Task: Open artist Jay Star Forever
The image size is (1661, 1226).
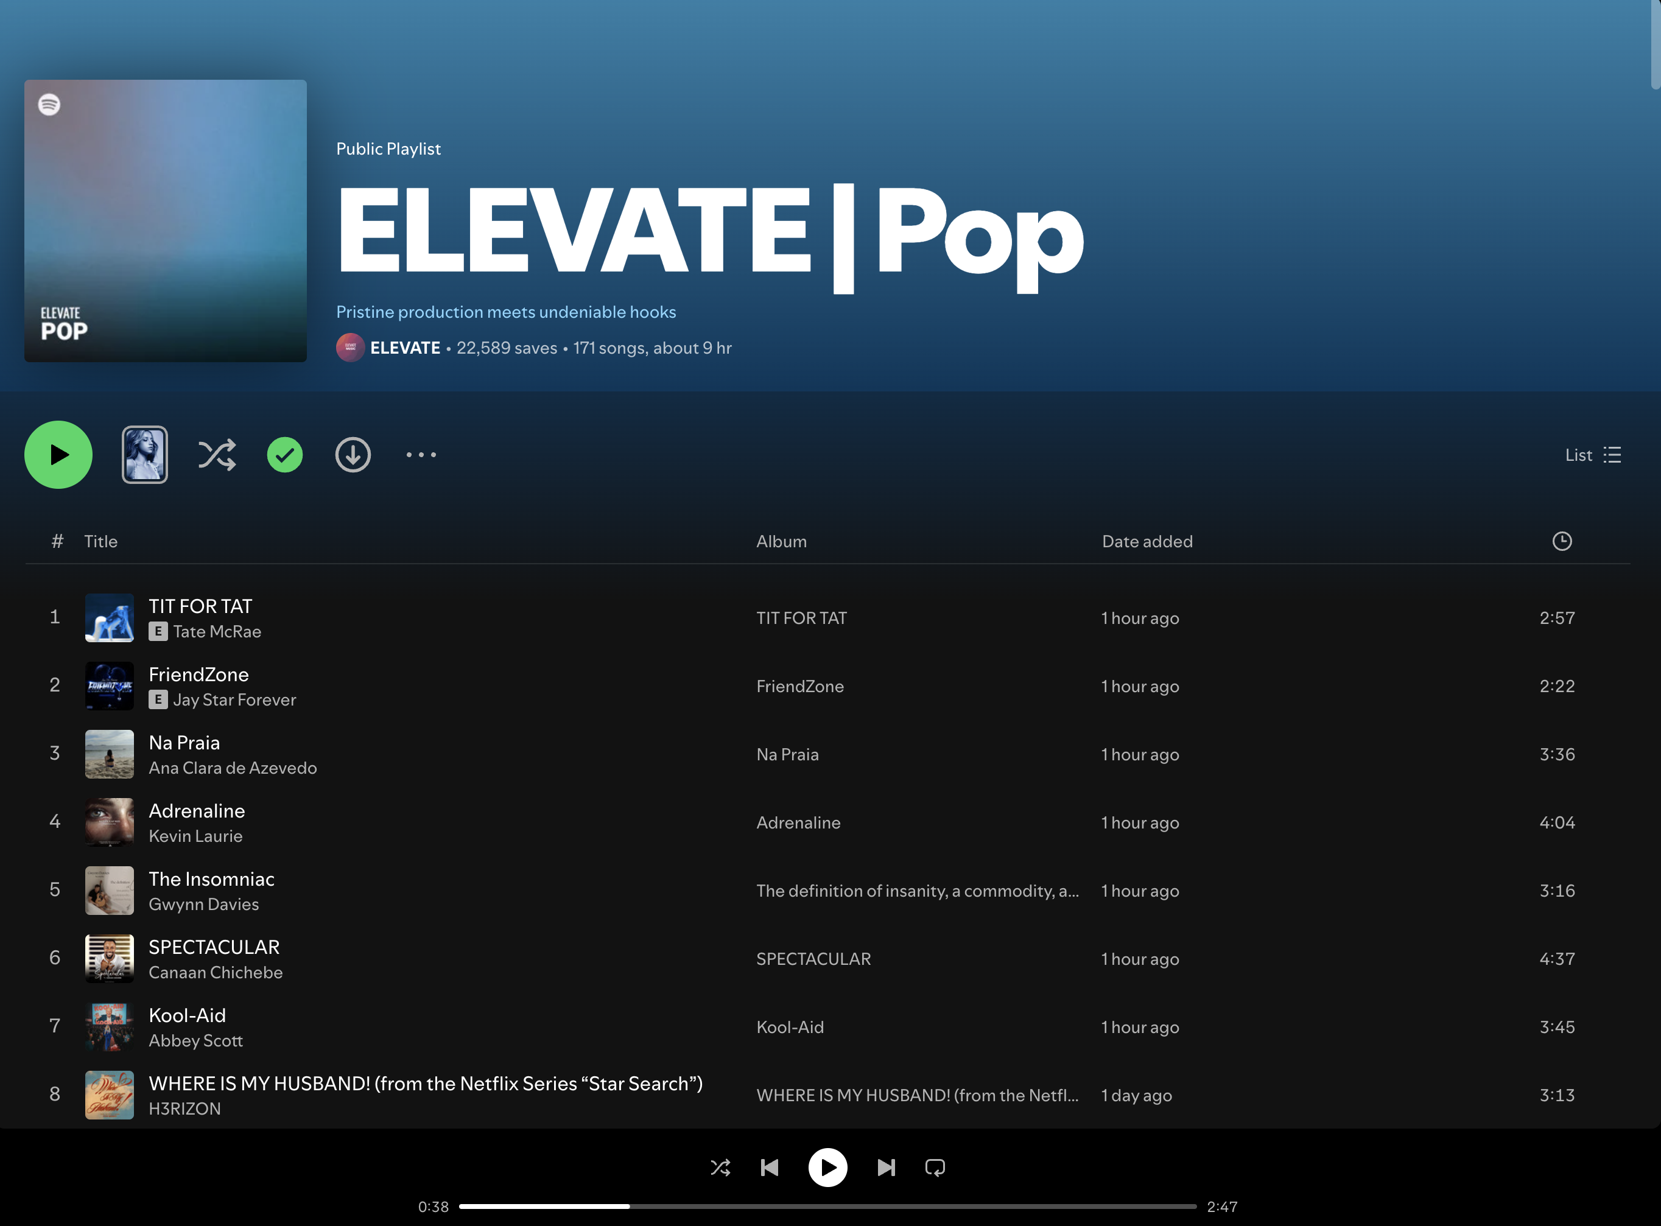Action: coord(234,700)
